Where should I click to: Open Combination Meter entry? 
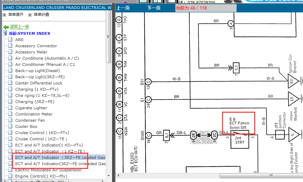(34, 114)
